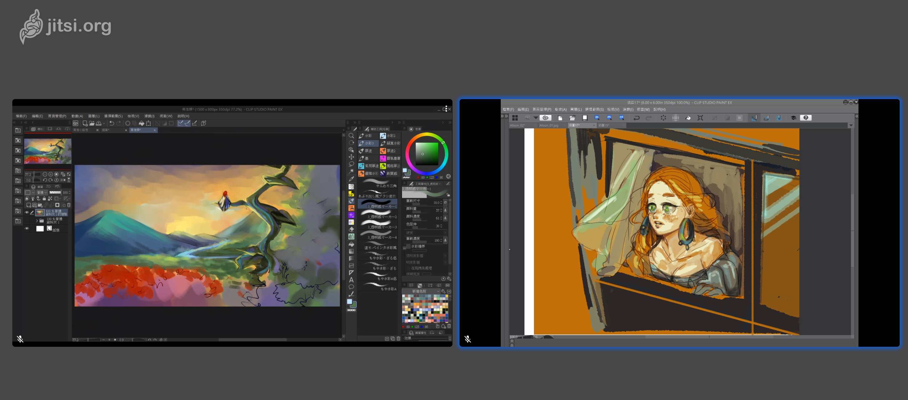Image resolution: width=908 pixels, height=400 pixels.
Task: Select the eyedropper tool in left window
Action: (351, 179)
